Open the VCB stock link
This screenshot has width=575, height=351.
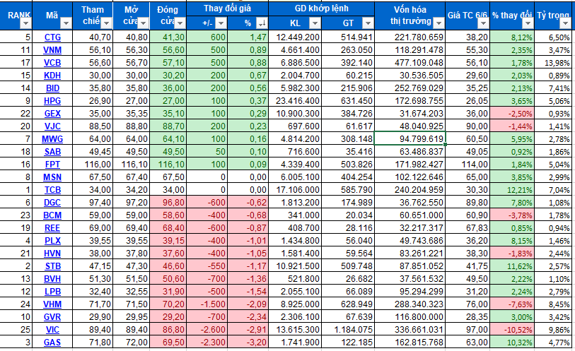(52, 63)
